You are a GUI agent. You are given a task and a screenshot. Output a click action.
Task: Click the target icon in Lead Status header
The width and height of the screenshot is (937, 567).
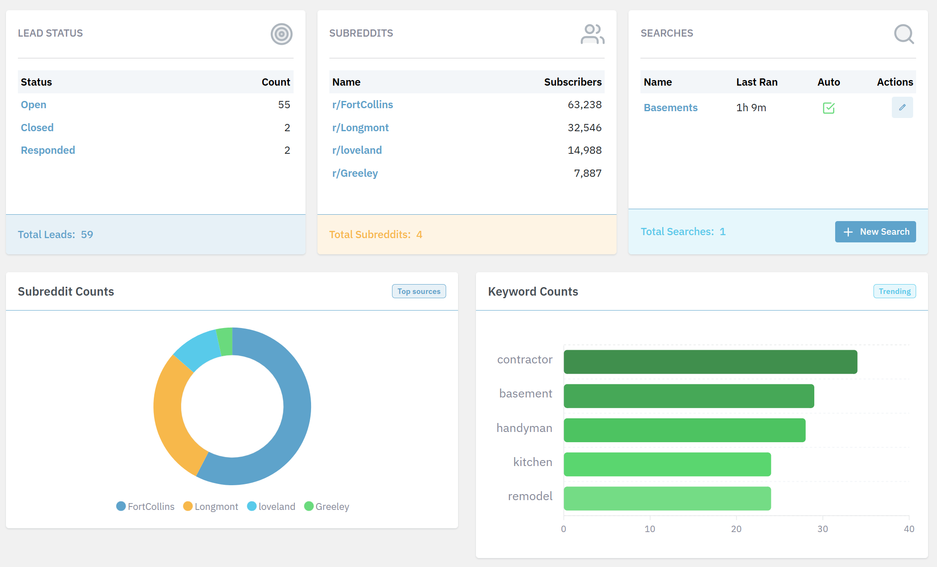tap(281, 34)
